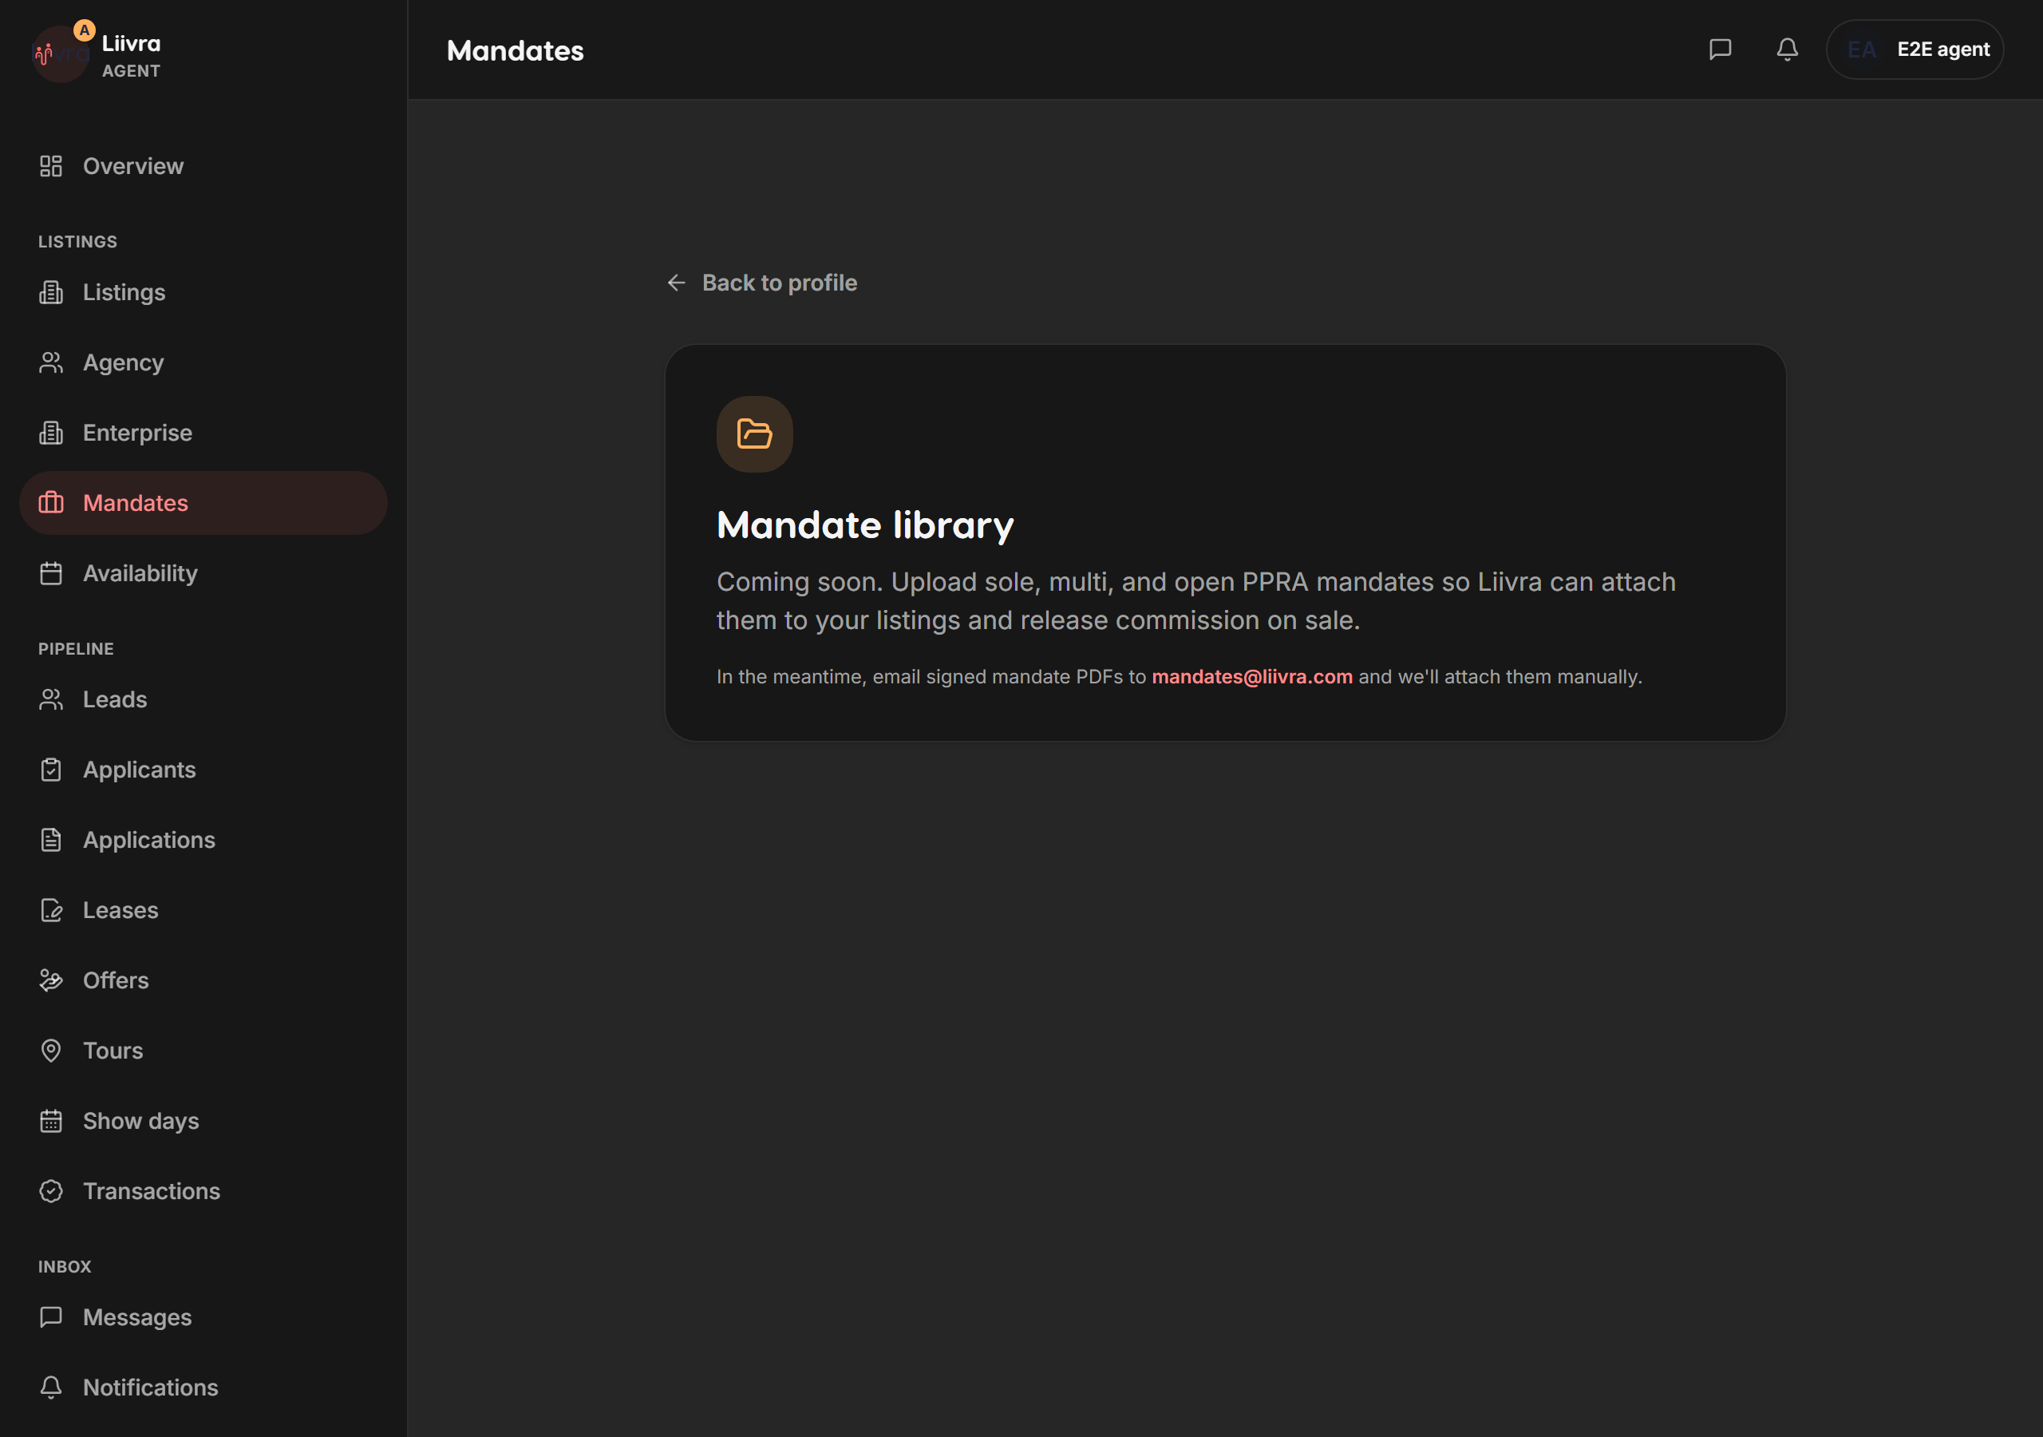Navigate to Leases
Image resolution: width=2043 pixels, height=1437 pixels.
tap(204, 912)
